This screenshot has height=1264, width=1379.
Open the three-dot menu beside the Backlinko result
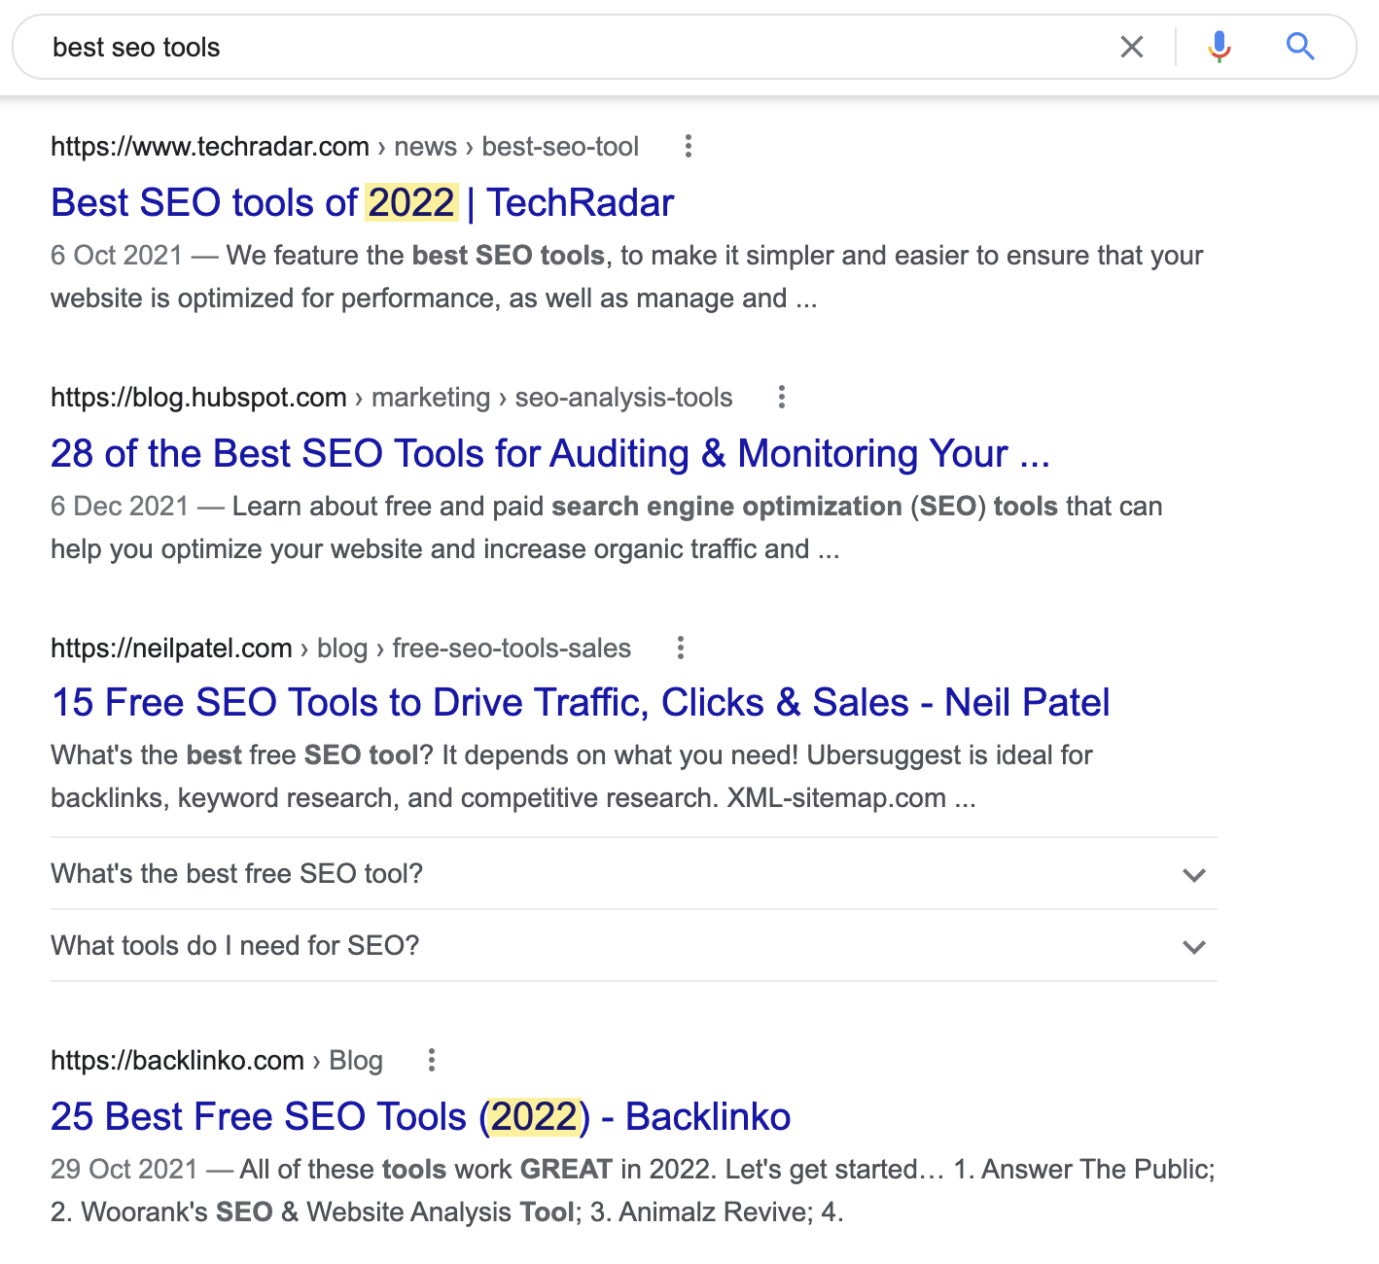point(432,1060)
